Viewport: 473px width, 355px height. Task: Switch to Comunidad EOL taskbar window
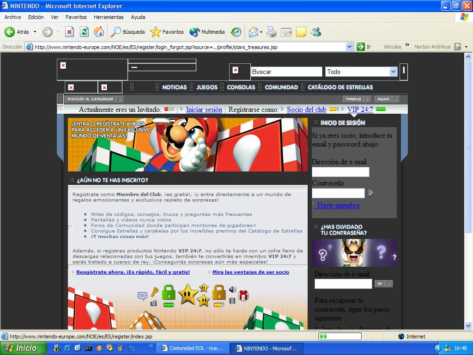click(193, 348)
